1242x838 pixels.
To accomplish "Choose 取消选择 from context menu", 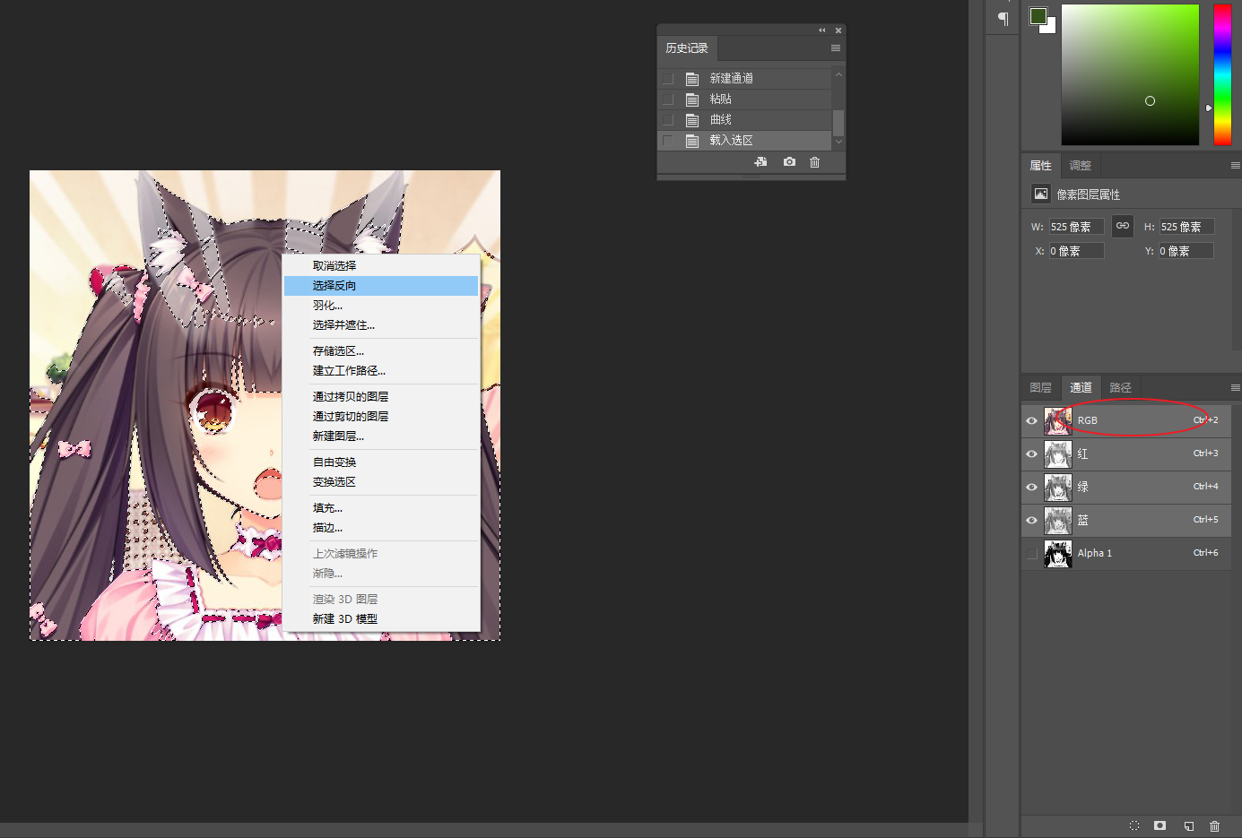I will point(381,265).
